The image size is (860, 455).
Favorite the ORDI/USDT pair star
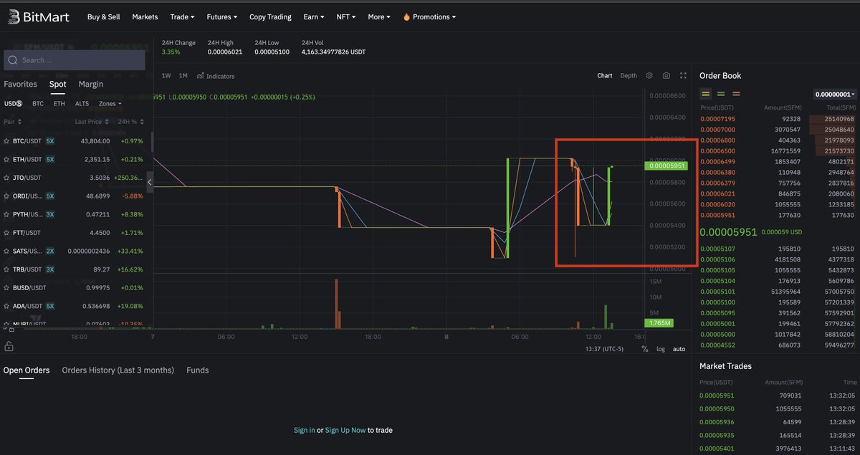(x=6, y=196)
